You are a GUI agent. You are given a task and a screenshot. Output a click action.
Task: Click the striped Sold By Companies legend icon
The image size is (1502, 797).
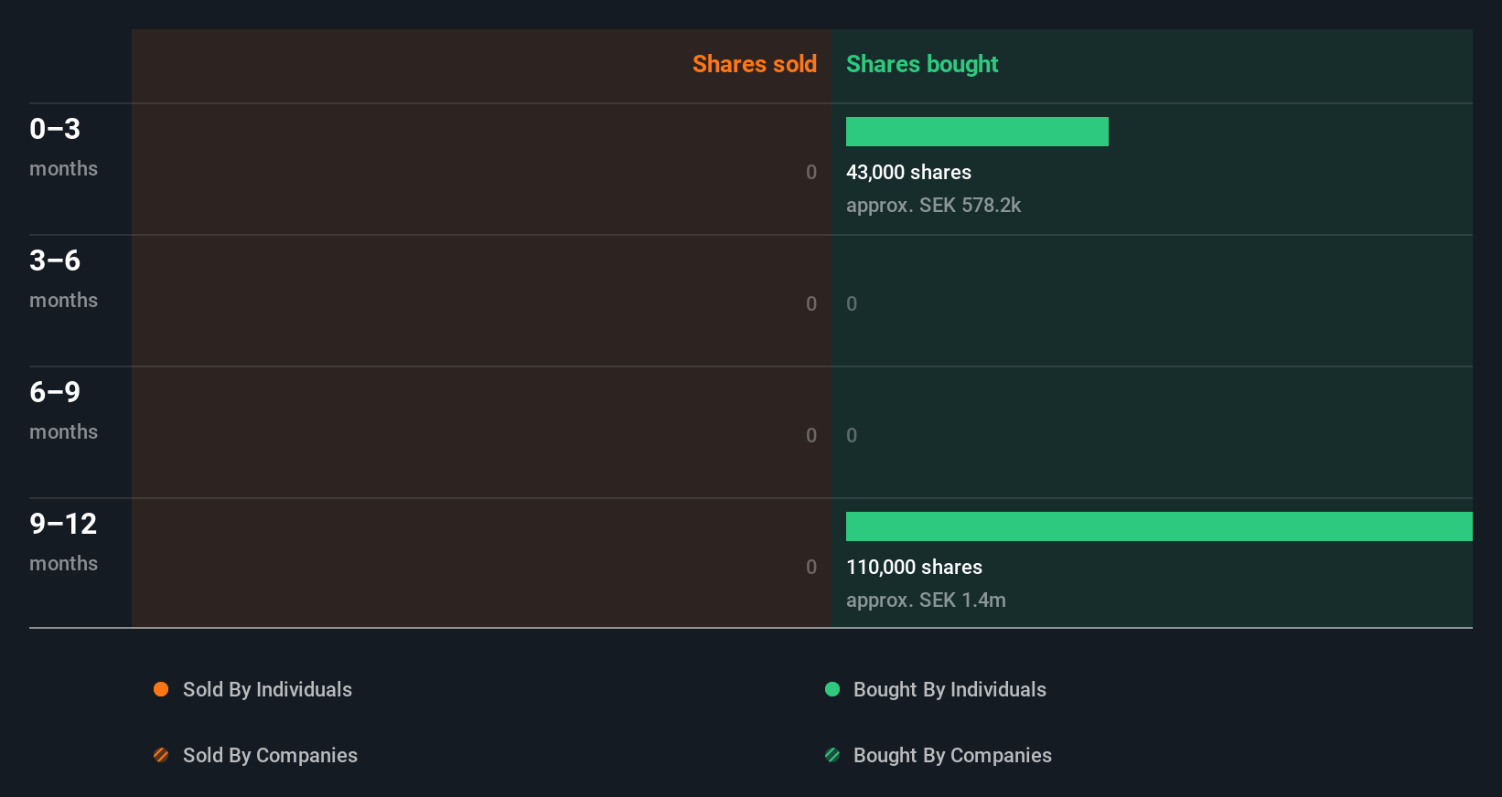(161, 755)
